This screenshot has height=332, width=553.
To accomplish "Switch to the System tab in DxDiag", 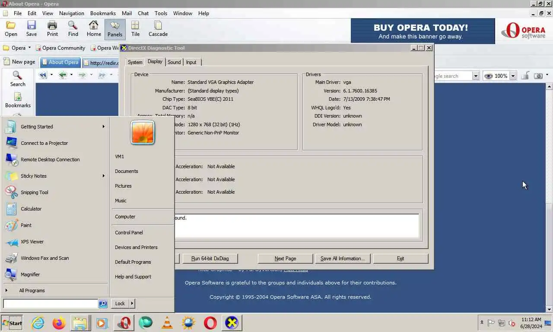I will pos(135,62).
